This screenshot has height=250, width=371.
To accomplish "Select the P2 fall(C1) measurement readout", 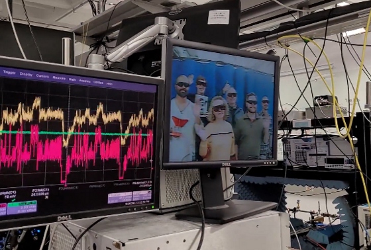I will click(x=40, y=192).
